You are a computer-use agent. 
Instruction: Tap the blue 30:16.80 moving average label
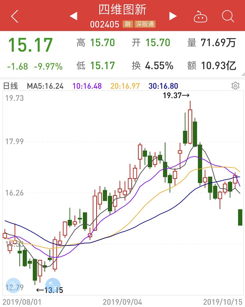[x=163, y=86]
